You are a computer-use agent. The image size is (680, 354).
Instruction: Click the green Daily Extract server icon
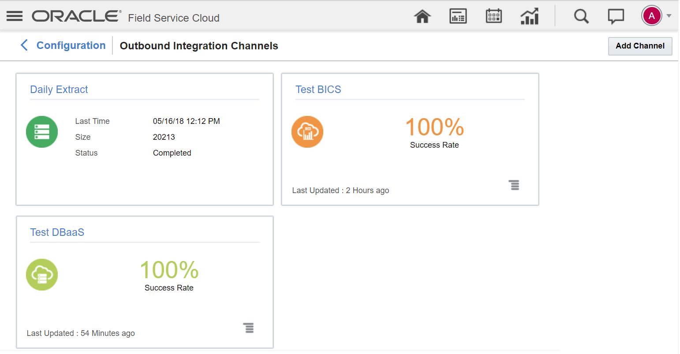[42, 132]
